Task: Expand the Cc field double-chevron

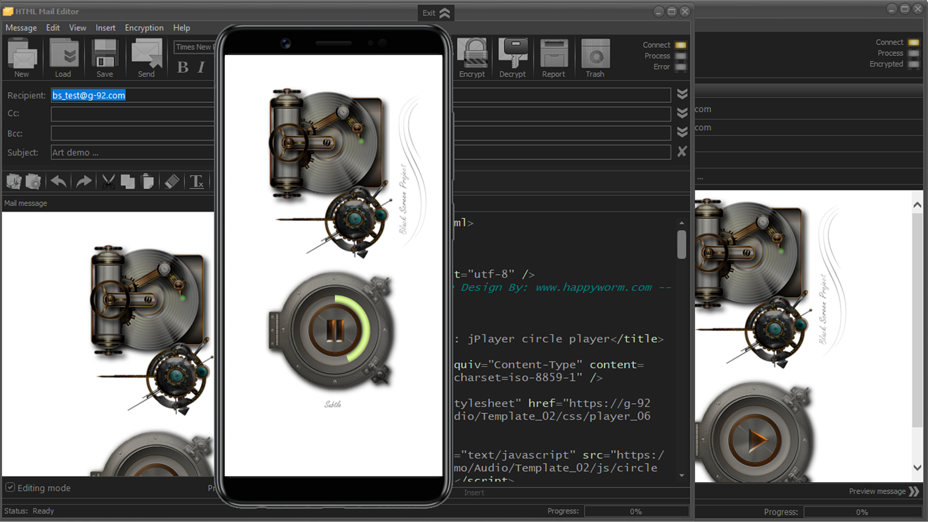Action: pyautogui.click(x=682, y=113)
